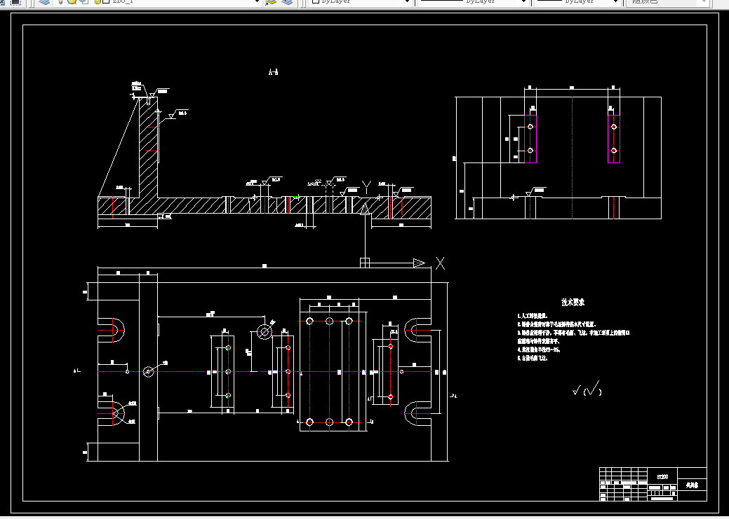Select the left magenta rectangle in side view

[530, 139]
